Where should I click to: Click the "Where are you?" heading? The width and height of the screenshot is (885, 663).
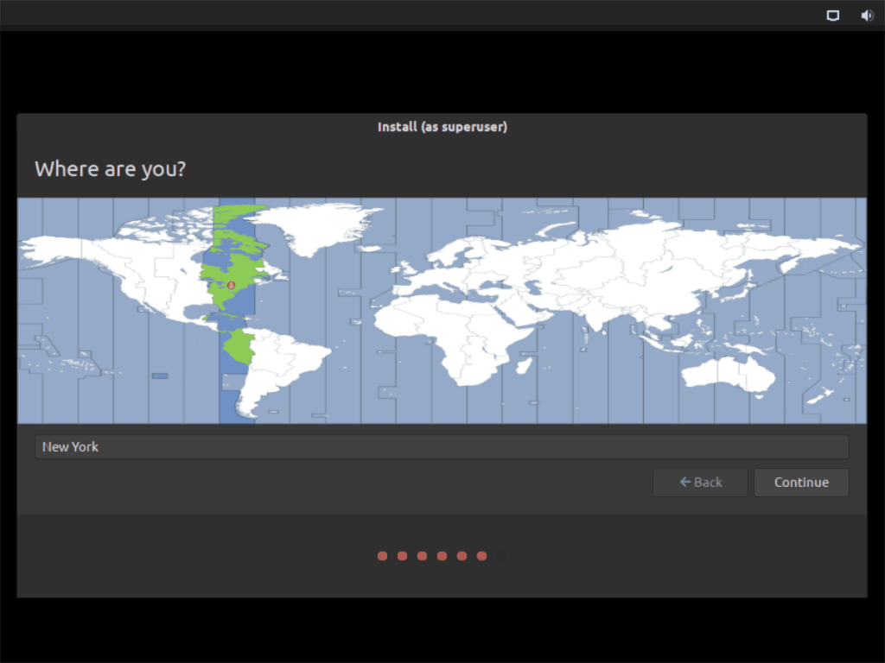pyautogui.click(x=110, y=168)
